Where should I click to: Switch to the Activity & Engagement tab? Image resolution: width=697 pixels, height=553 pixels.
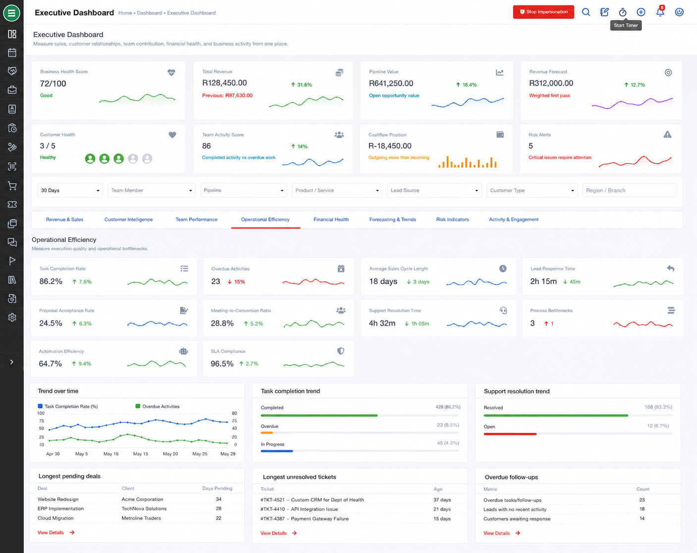click(x=514, y=220)
